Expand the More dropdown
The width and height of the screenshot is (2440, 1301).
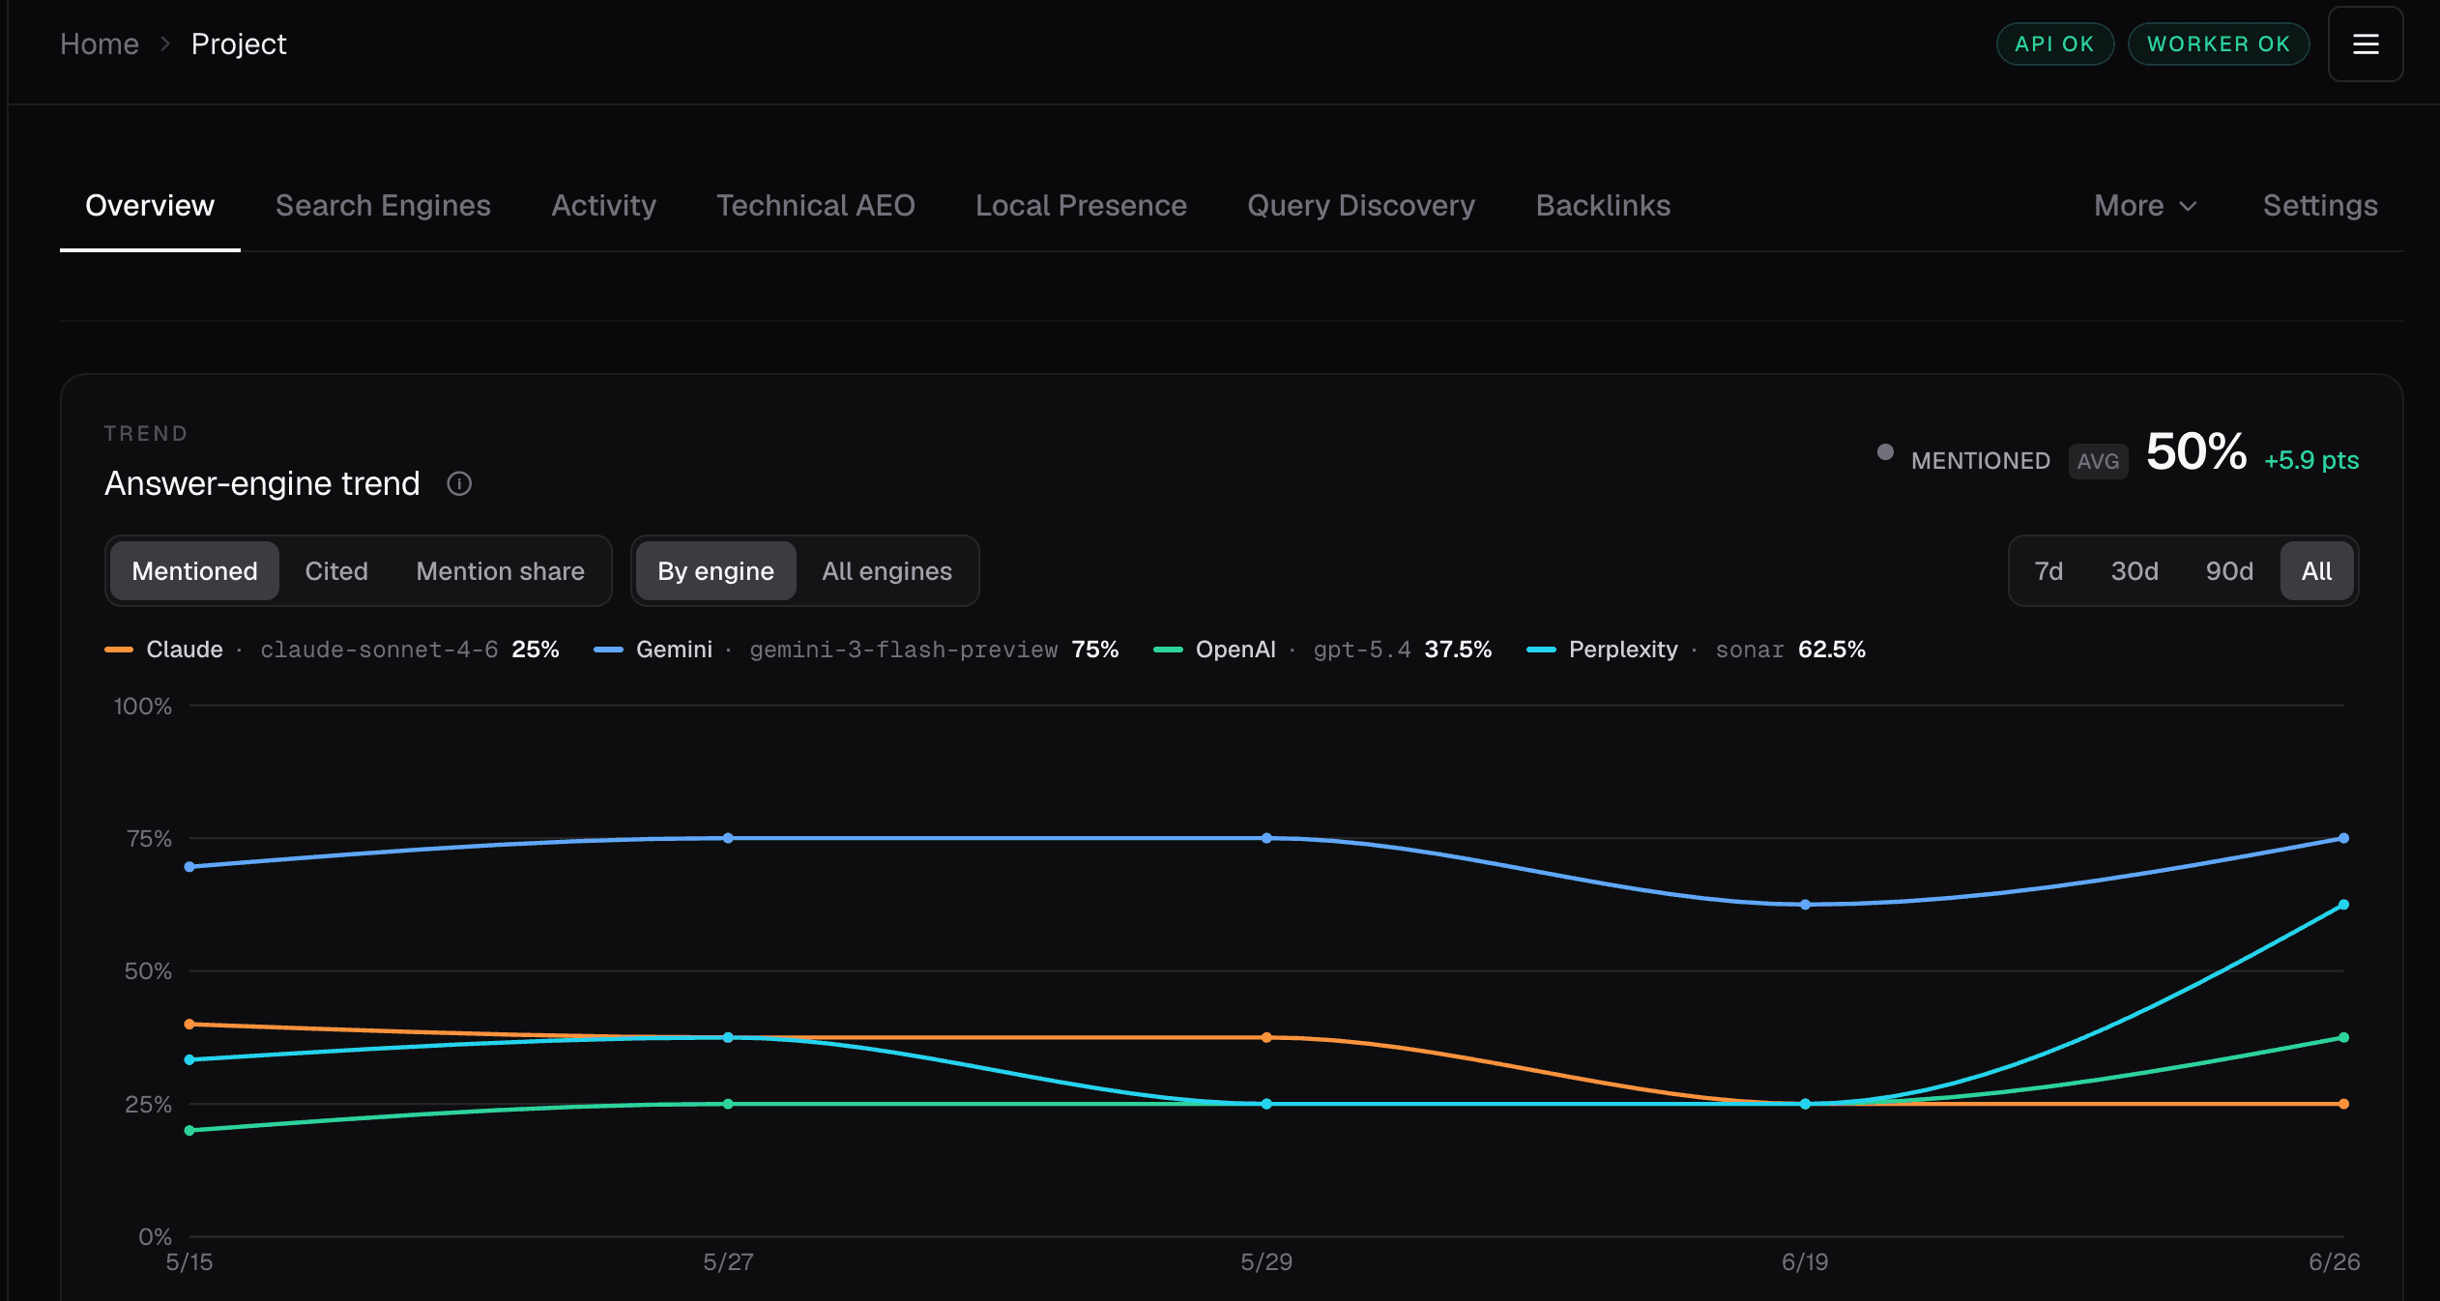2146,206
